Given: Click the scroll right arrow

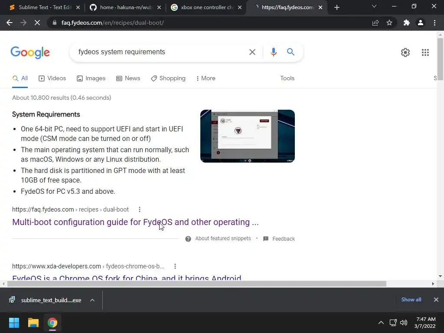Looking at the screenshot, I should tap(433, 284).
